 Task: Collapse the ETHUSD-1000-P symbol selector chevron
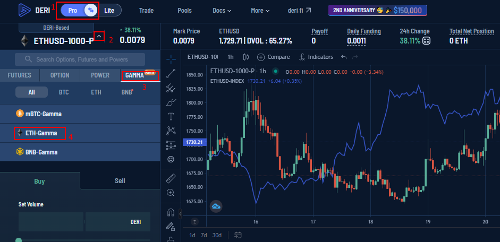click(x=99, y=36)
